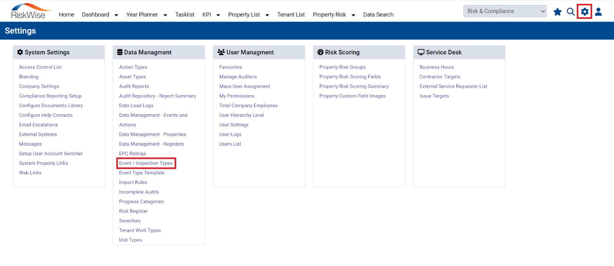Expand the Dashboard dropdown menu
The height and width of the screenshot is (266, 614).
click(x=116, y=15)
